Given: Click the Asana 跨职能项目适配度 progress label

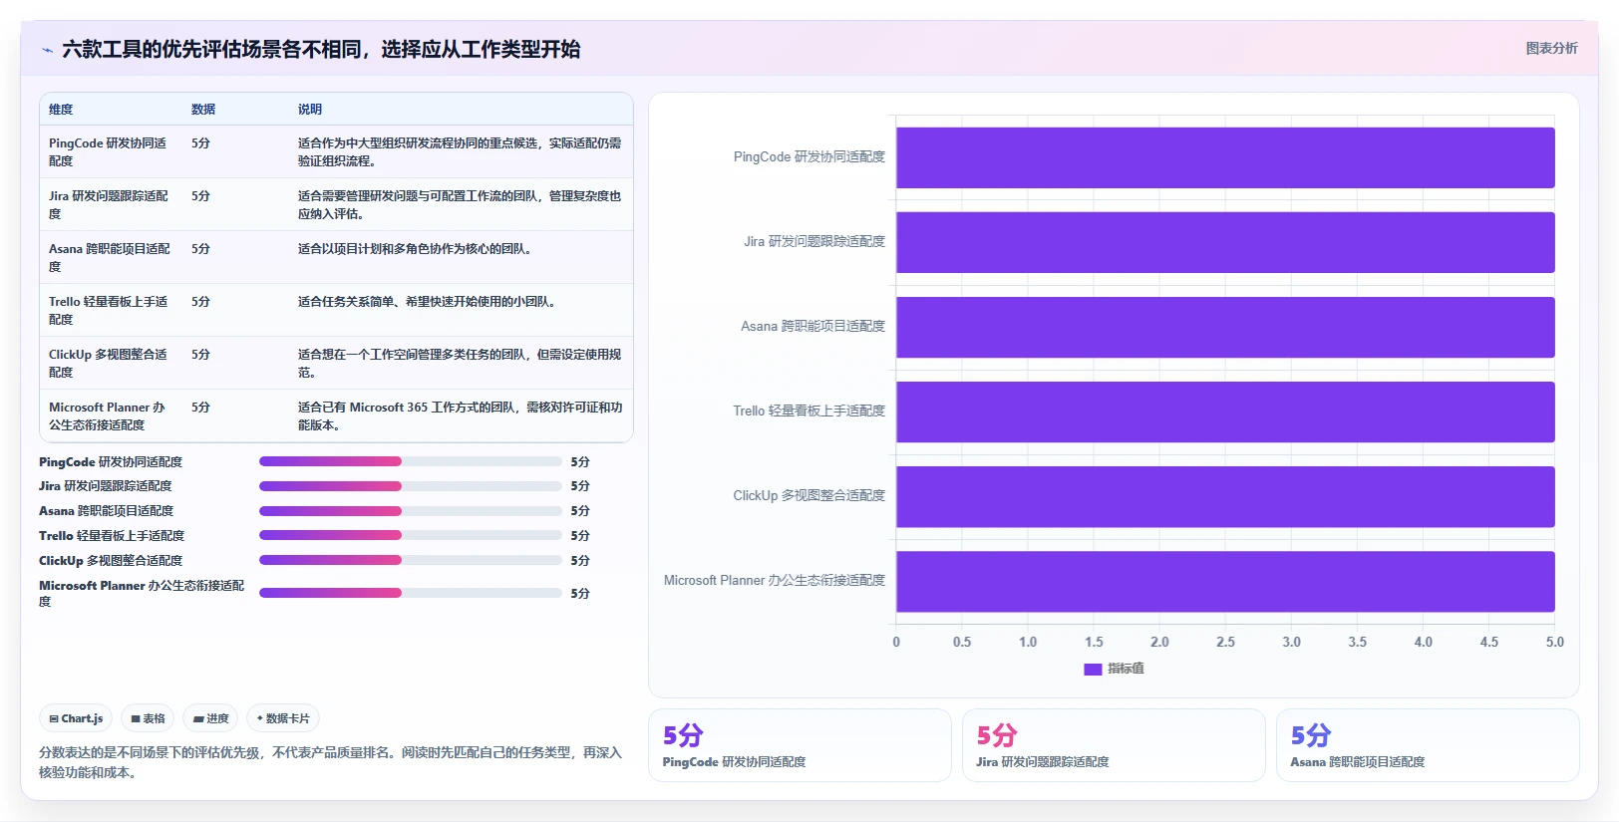Looking at the screenshot, I should 107,511.
